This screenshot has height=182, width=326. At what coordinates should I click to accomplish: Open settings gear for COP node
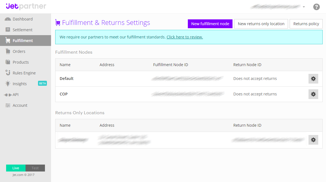(x=313, y=94)
